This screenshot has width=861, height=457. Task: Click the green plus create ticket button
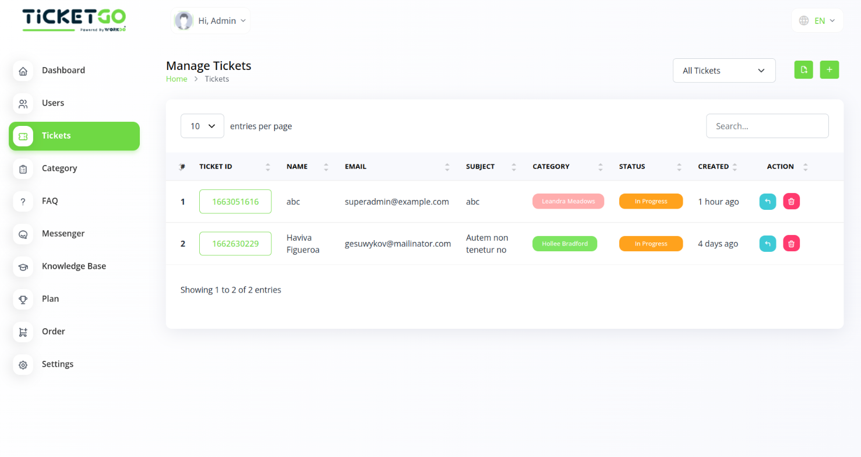[829, 70]
